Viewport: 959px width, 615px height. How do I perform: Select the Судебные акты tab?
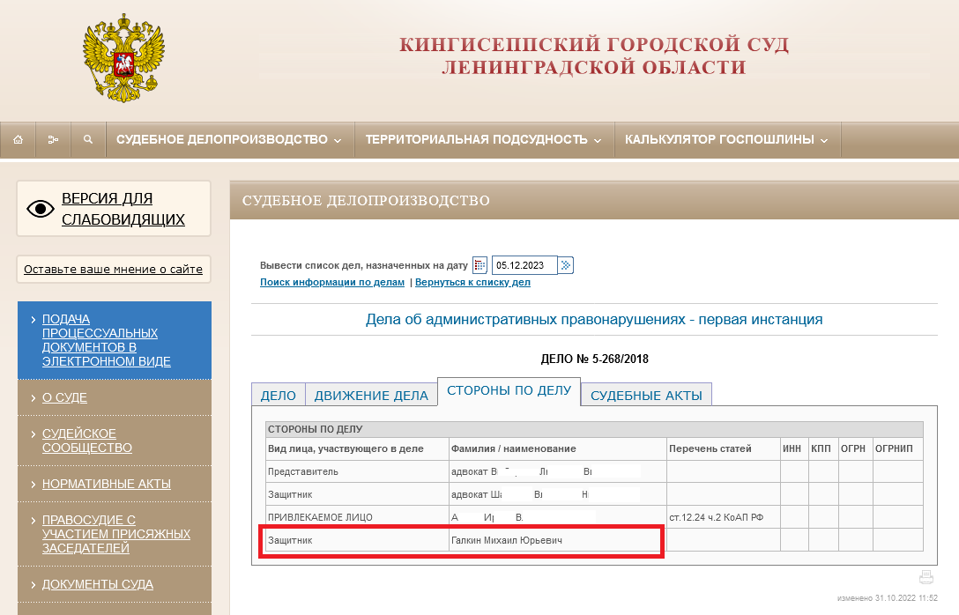click(646, 396)
